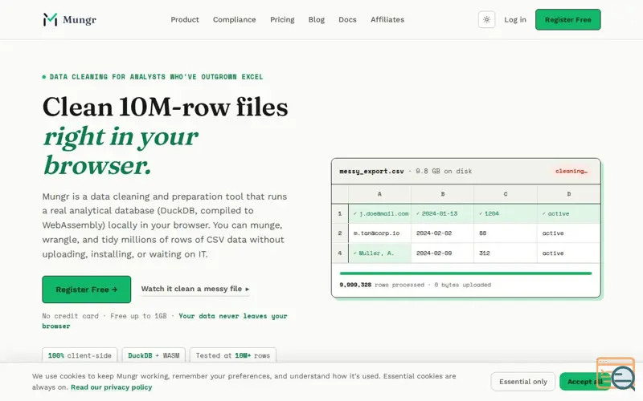The height and width of the screenshot is (401, 643).
Task: Click the 312 cell
Action: pyautogui.click(x=506, y=253)
